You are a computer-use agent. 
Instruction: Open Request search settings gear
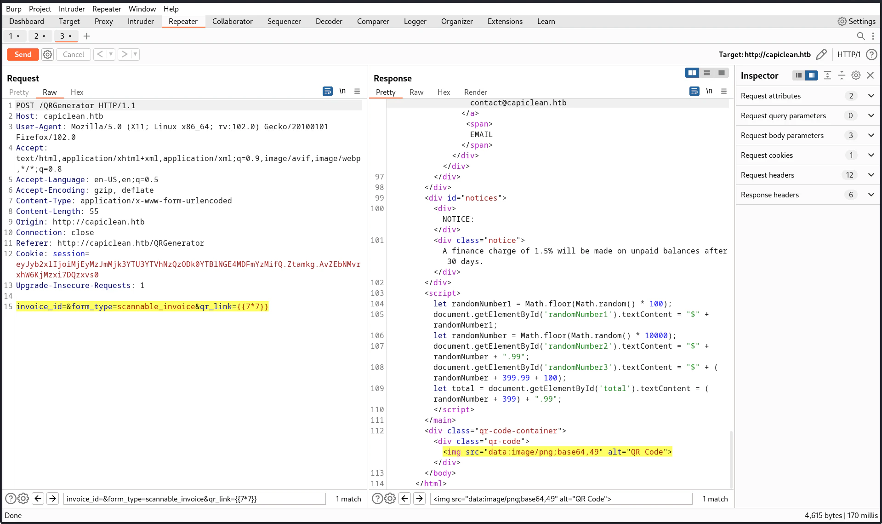23,499
